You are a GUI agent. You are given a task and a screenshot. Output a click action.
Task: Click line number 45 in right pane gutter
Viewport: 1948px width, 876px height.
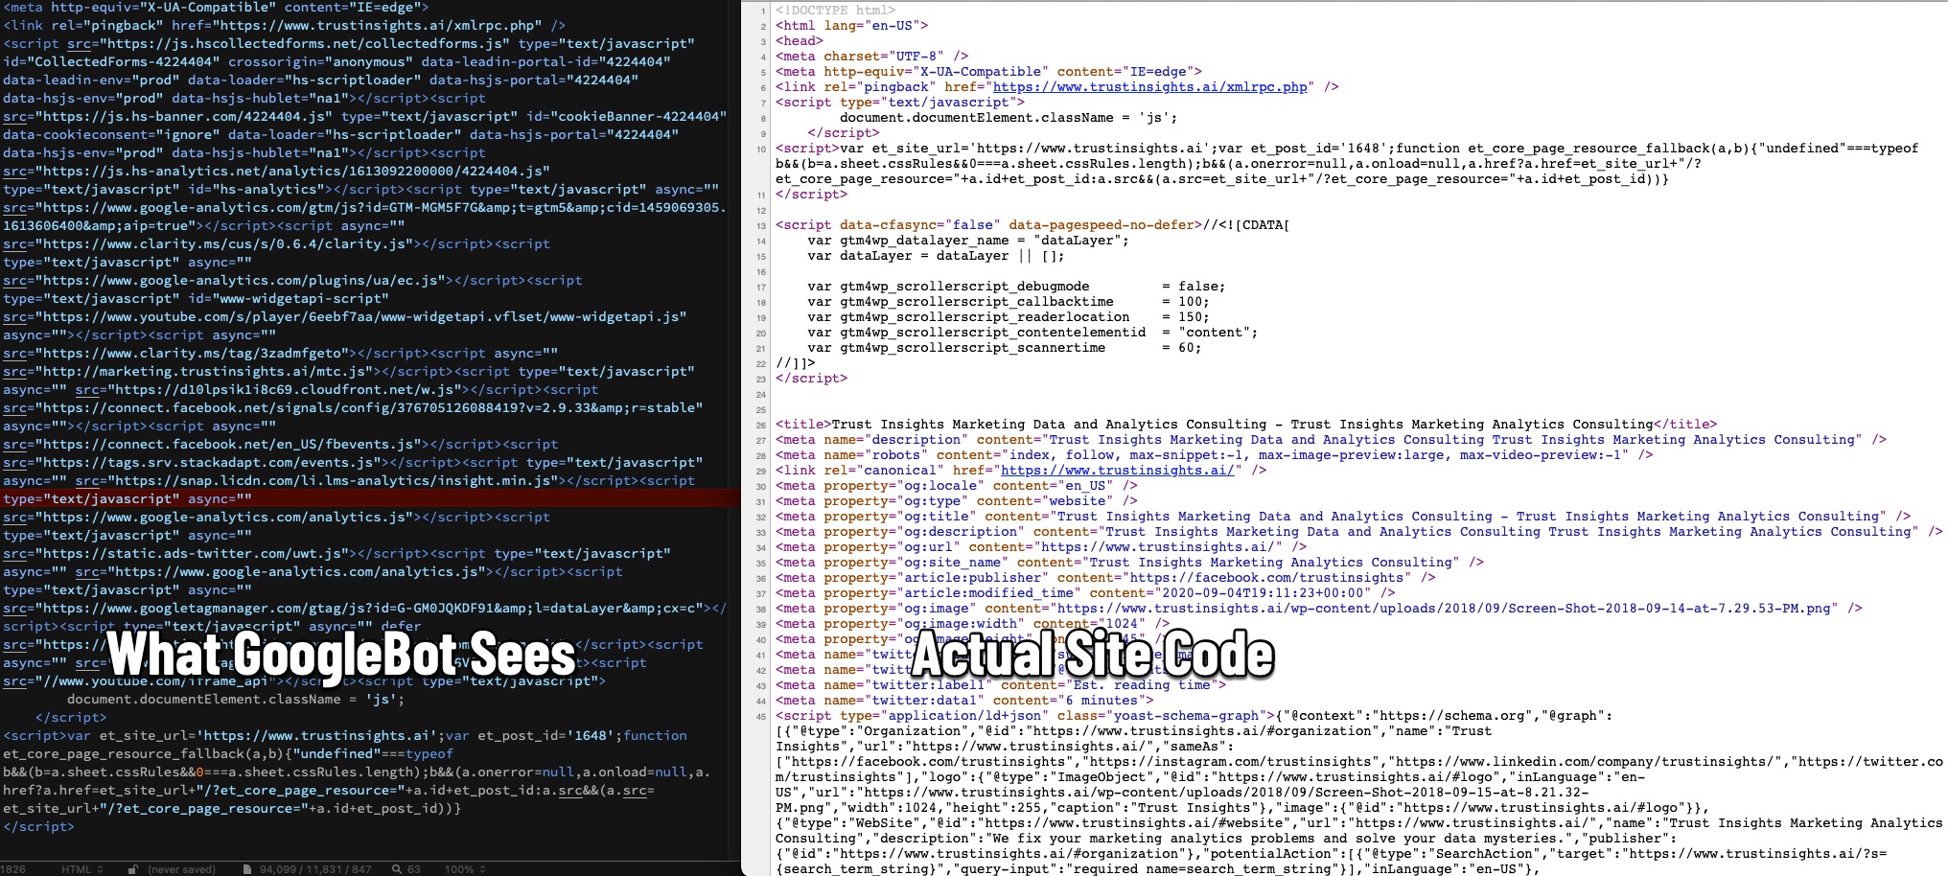tap(761, 717)
